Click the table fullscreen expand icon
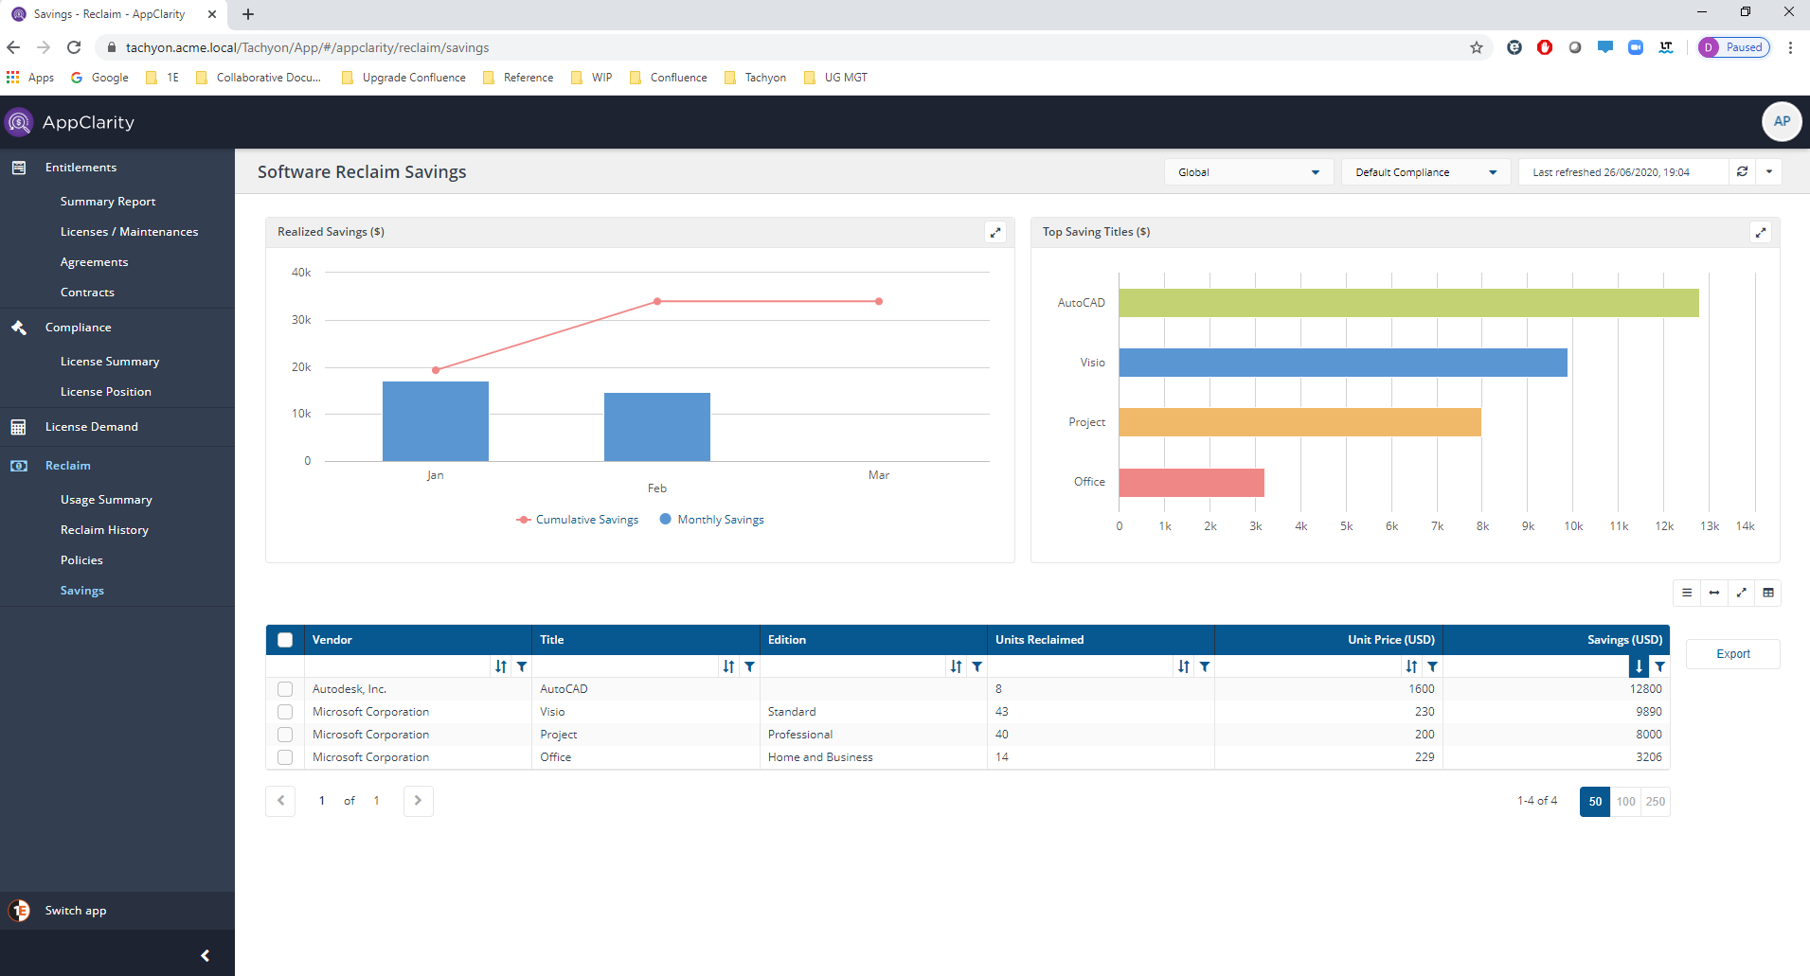 (1741, 593)
